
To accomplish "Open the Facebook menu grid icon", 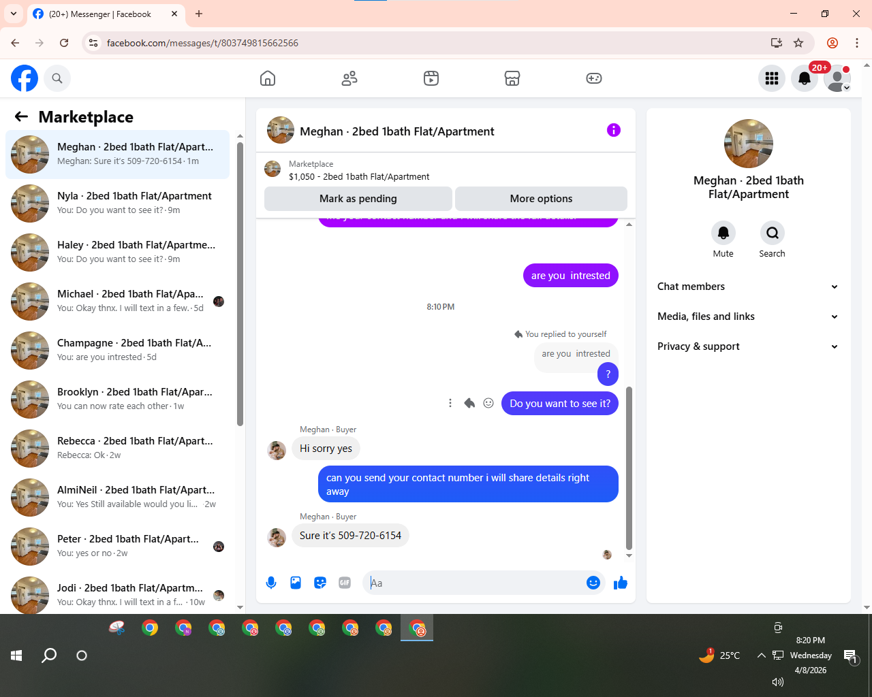I will [x=772, y=78].
